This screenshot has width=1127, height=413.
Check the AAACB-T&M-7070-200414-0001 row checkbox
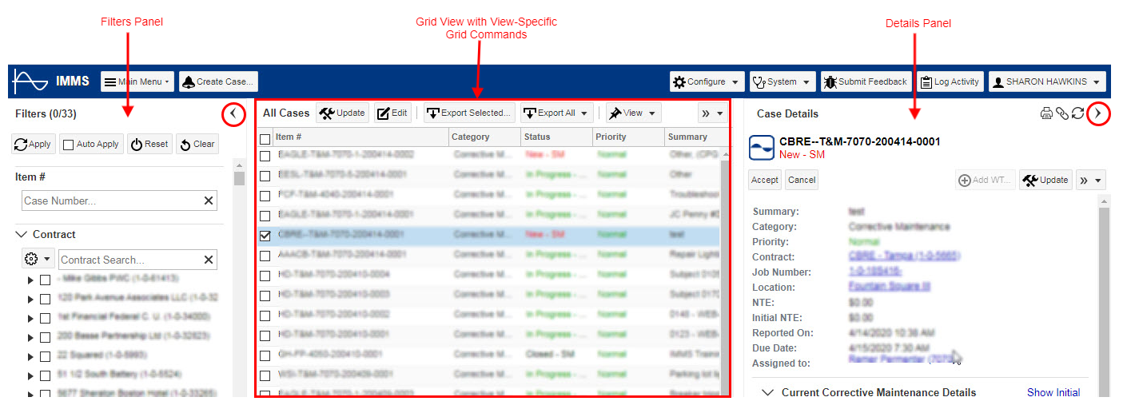pos(265,255)
